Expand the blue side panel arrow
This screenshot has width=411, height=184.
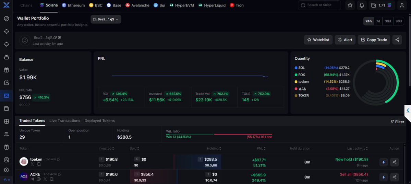tap(408, 110)
